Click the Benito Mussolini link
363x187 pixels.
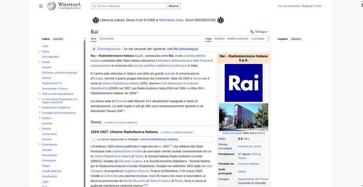pos(134,181)
